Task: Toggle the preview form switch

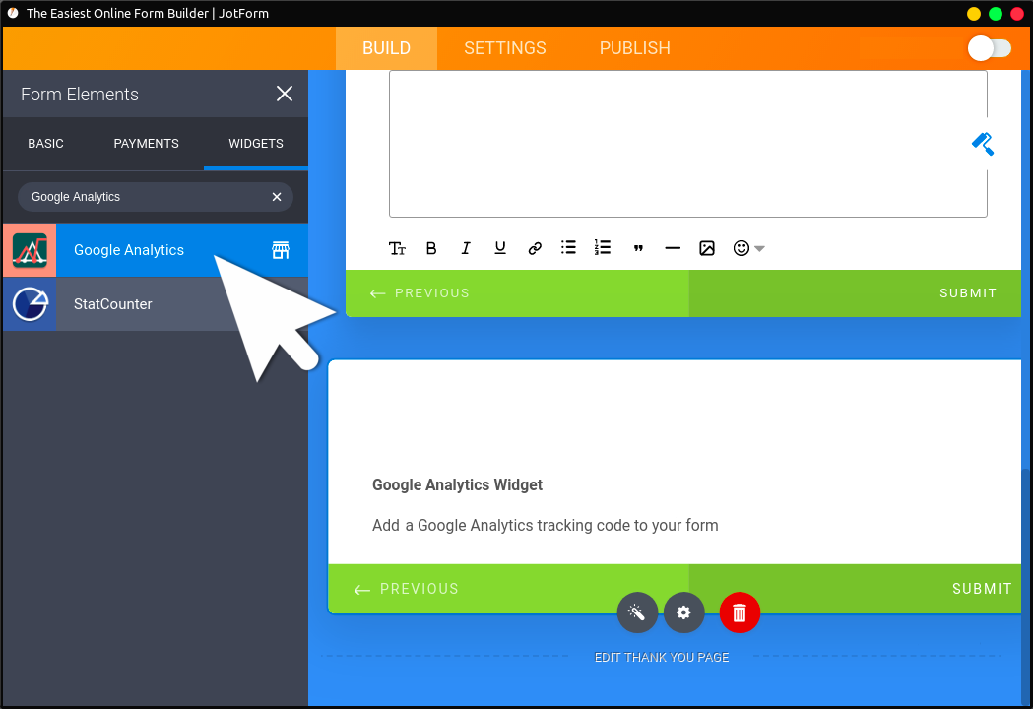Action: click(989, 48)
